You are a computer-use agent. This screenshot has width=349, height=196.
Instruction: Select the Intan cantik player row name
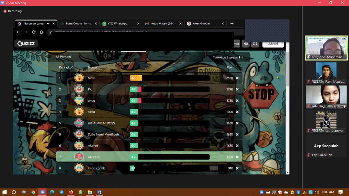pyautogui.click(x=96, y=169)
